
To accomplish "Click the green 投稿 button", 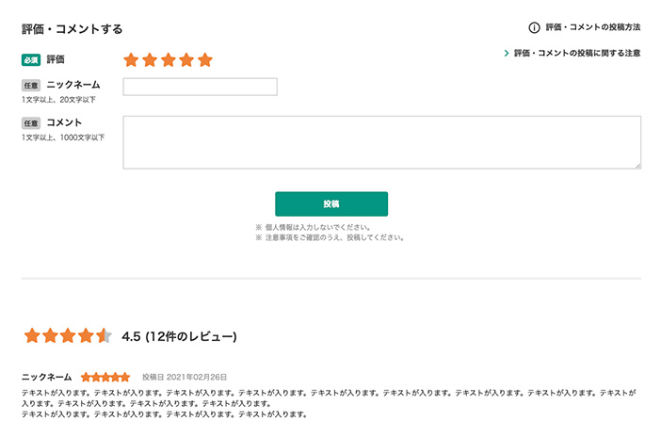I will click(331, 204).
